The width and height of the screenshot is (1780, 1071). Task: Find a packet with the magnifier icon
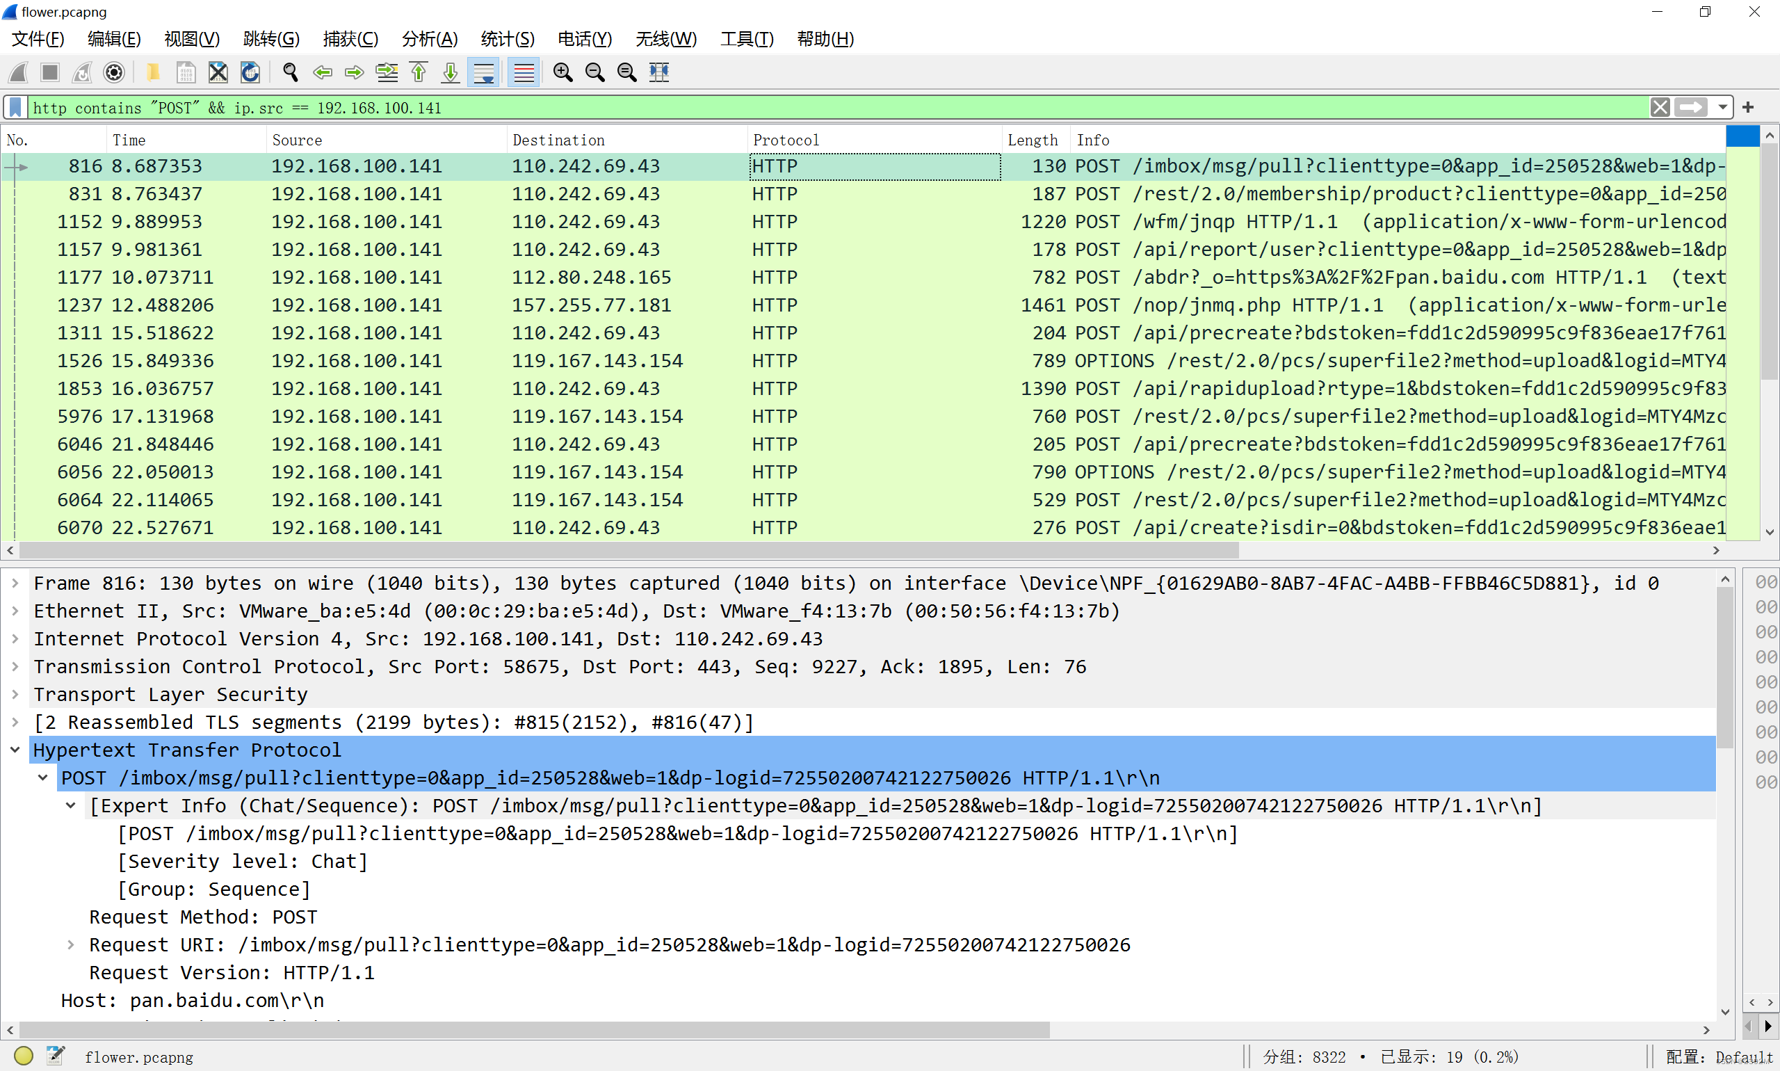[290, 72]
